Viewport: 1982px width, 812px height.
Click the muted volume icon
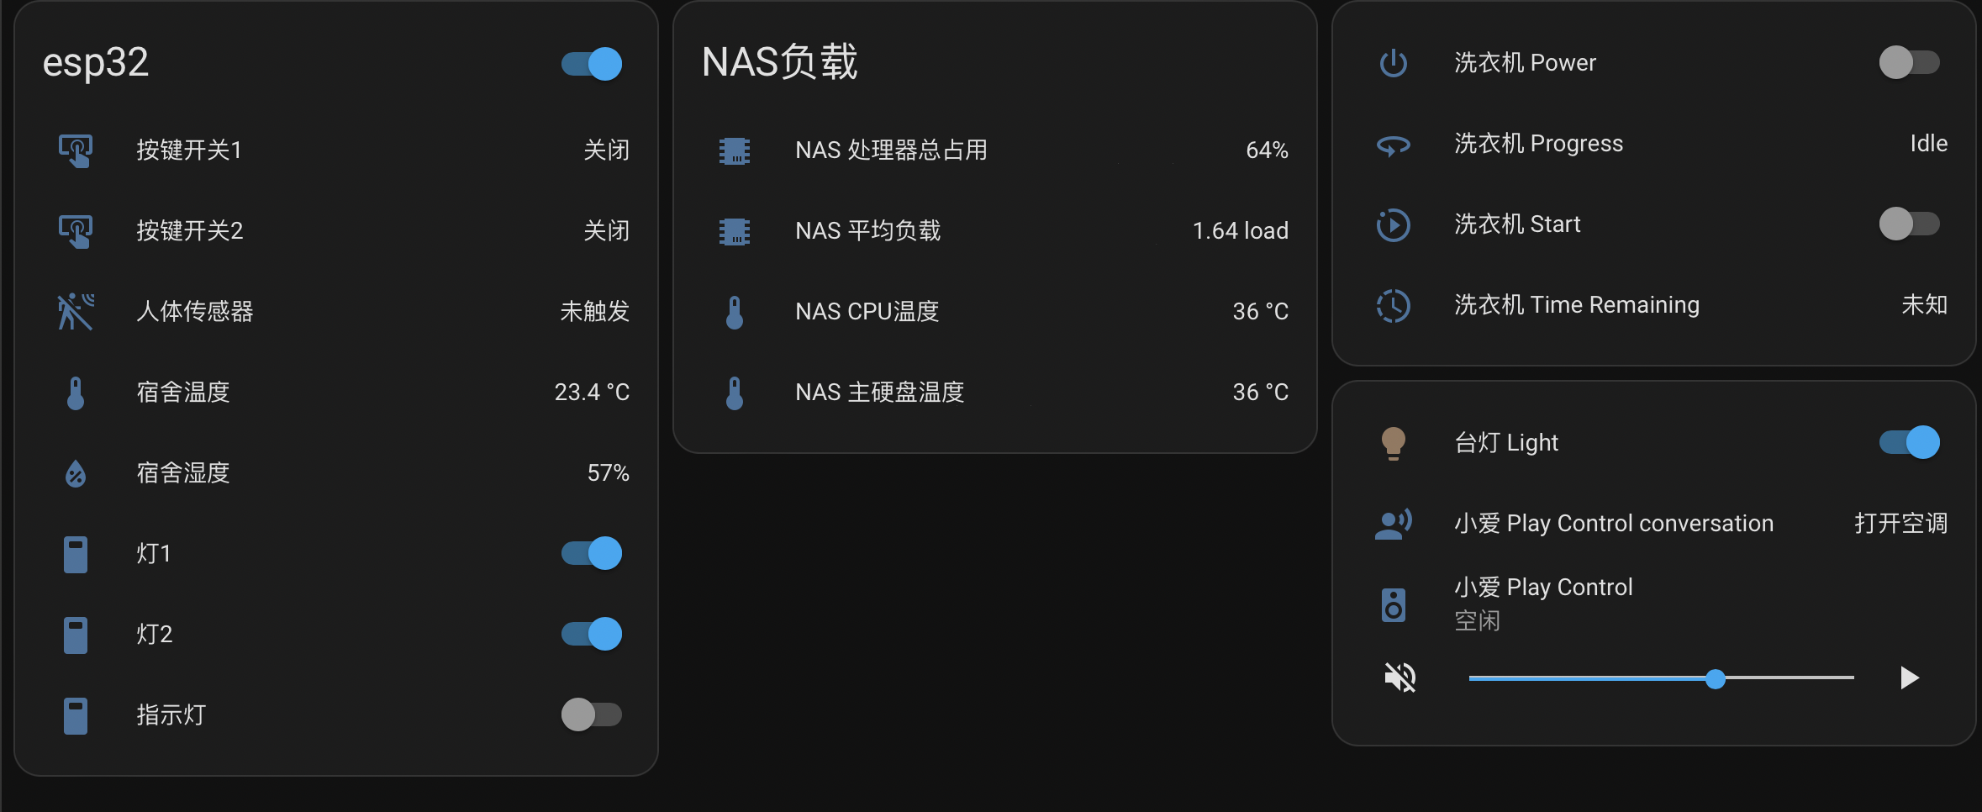[x=1400, y=678]
